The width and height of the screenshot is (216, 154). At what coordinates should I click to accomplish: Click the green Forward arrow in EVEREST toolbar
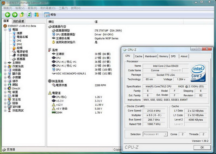point(15,15)
